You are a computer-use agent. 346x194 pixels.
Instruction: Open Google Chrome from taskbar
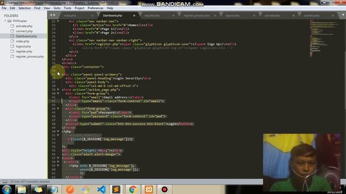coord(133,189)
